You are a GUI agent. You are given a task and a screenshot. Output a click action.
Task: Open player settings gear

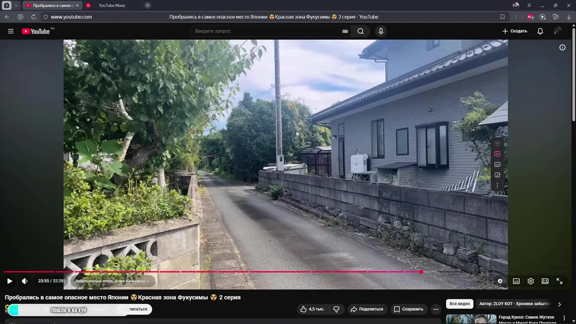pyautogui.click(x=531, y=281)
